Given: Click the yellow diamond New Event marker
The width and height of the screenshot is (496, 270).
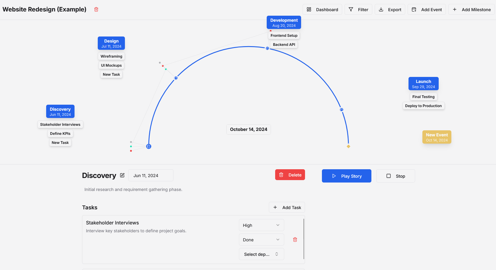Looking at the screenshot, I should pyautogui.click(x=348, y=146).
